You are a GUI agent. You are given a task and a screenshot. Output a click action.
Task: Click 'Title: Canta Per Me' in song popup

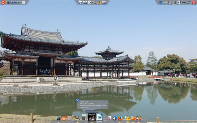coord(87,104)
